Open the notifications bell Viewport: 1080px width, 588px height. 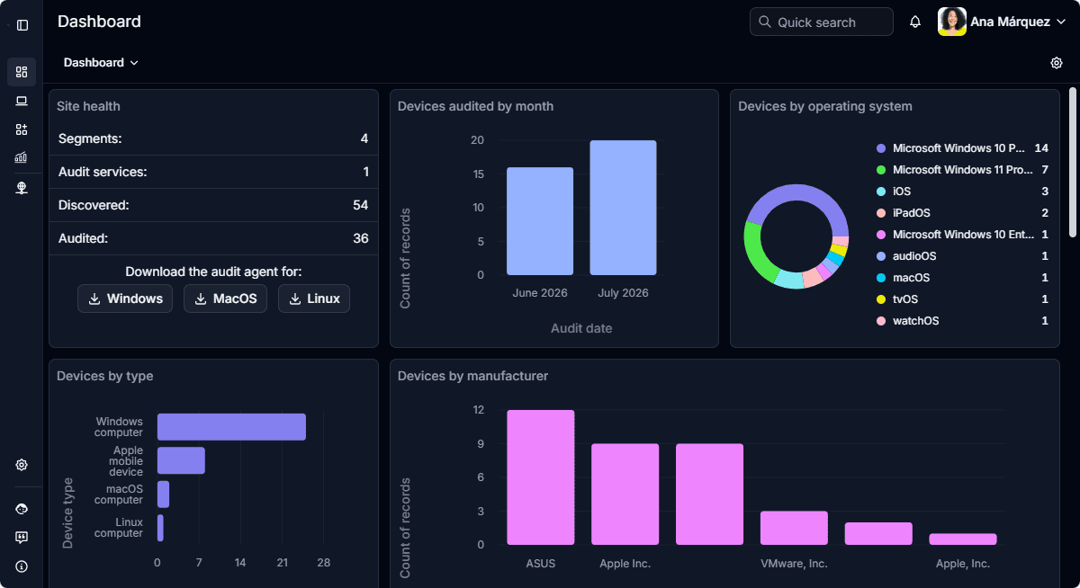click(x=915, y=22)
